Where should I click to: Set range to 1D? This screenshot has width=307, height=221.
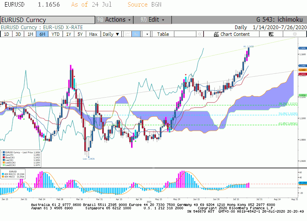[x=6, y=34]
